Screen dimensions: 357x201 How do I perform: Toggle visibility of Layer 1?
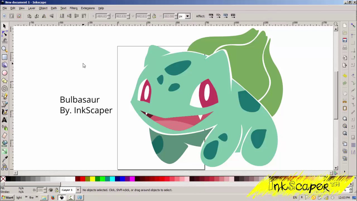click(50, 190)
